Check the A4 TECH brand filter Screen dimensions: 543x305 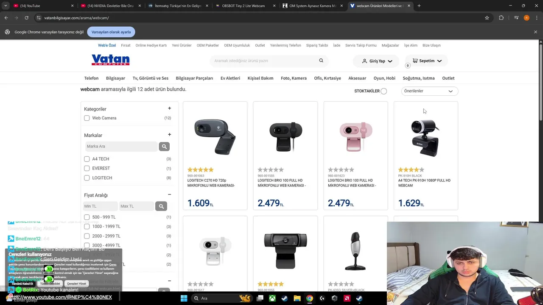click(x=87, y=159)
